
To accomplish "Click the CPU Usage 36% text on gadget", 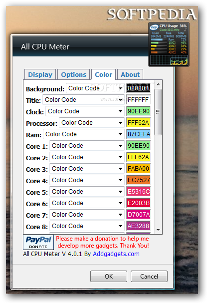I will [173, 26].
